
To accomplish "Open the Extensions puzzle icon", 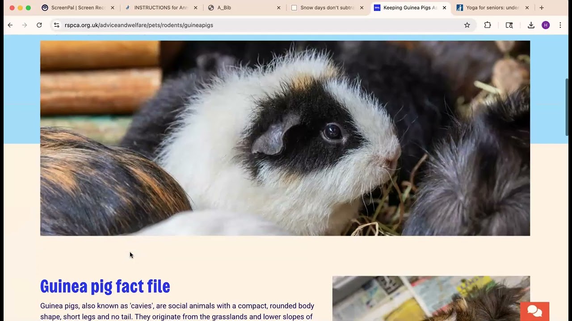I will pos(488,25).
